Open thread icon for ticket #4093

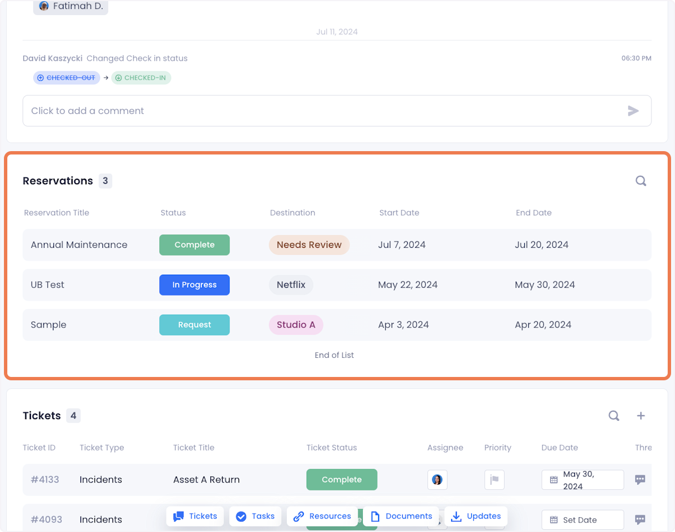click(640, 520)
